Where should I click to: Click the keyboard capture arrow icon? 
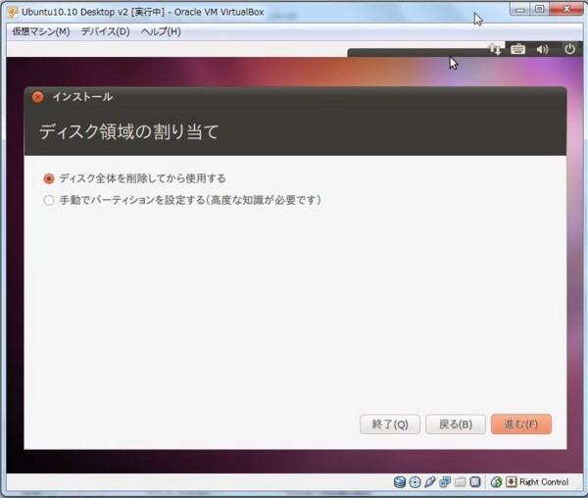[x=511, y=482]
